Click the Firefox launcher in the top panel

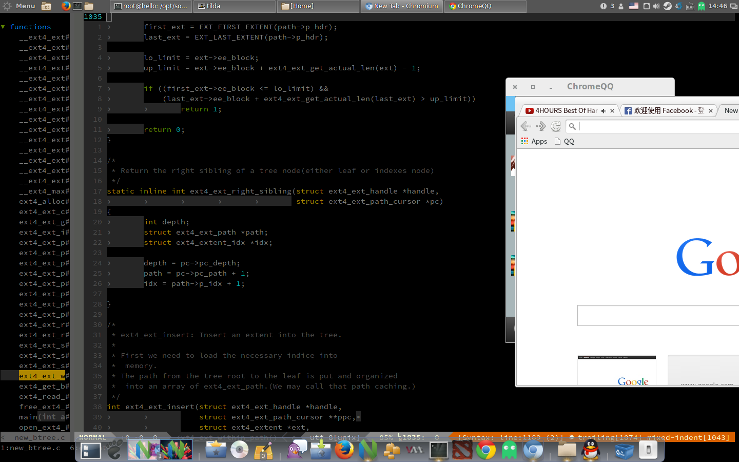pyautogui.click(x=66, y=6)
